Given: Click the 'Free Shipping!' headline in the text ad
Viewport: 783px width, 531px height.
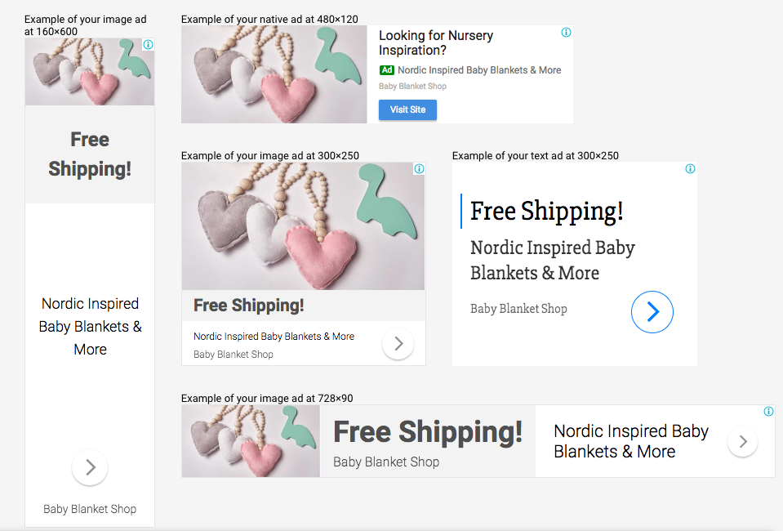Looking at the screenshot, I should pos(547,211).
